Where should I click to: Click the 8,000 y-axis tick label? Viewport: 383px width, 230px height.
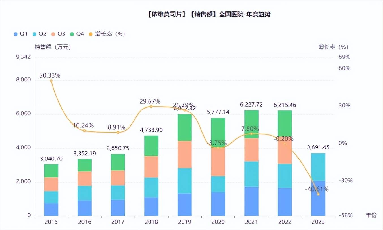(x=24, y=80)
